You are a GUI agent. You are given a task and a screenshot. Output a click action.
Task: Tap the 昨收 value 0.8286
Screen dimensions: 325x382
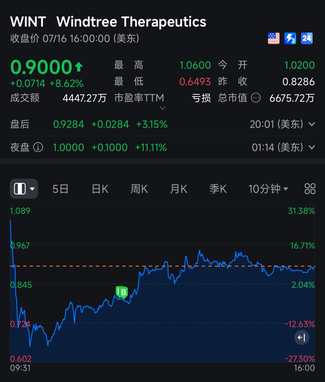[299, 82]
